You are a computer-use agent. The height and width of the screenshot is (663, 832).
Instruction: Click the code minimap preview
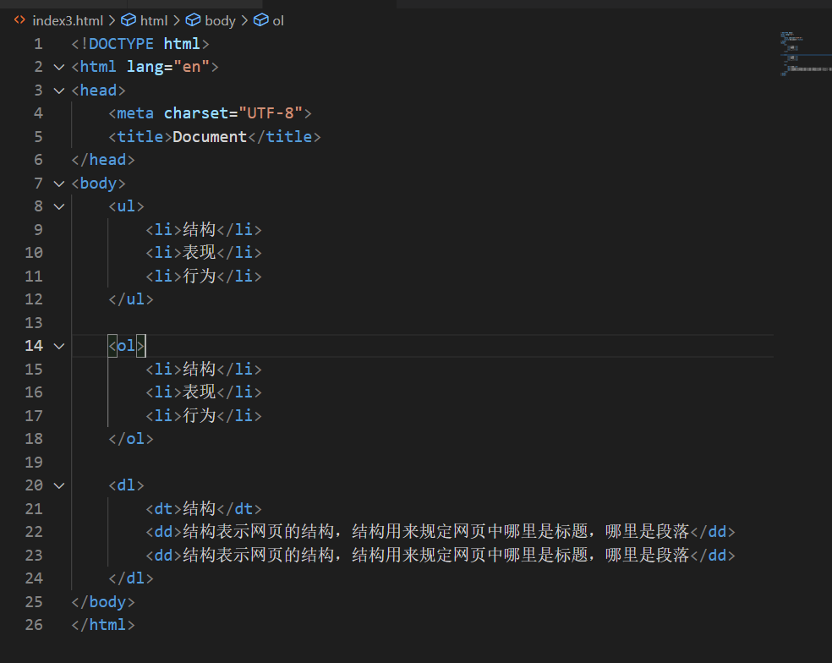click(x=805, y=53)
